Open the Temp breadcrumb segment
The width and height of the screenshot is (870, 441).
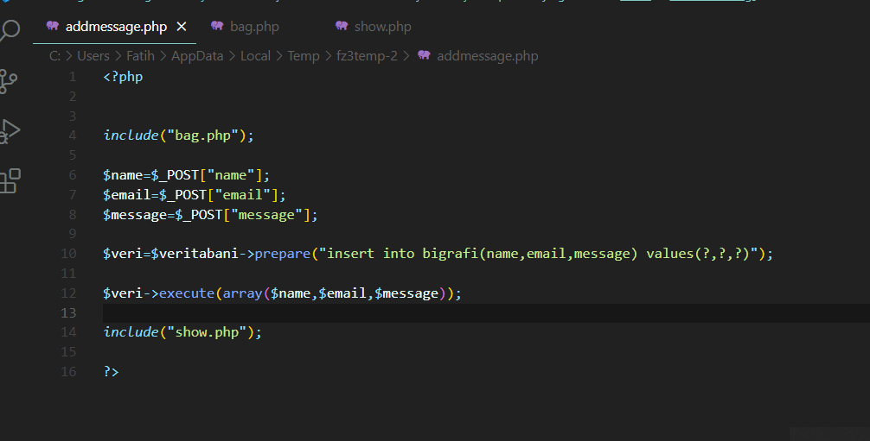pos(303,56)
